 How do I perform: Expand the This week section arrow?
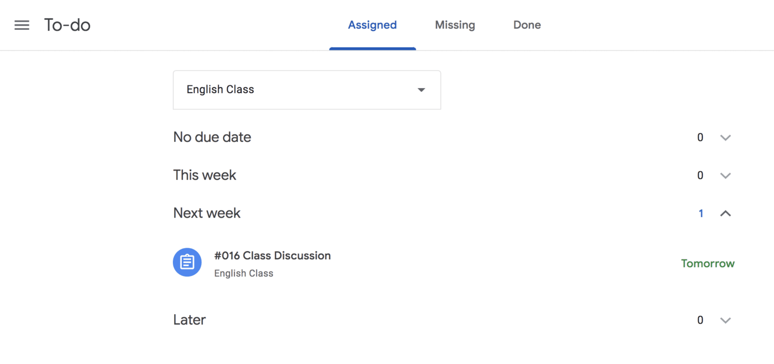pyautogui.click(x=726, y=175)
